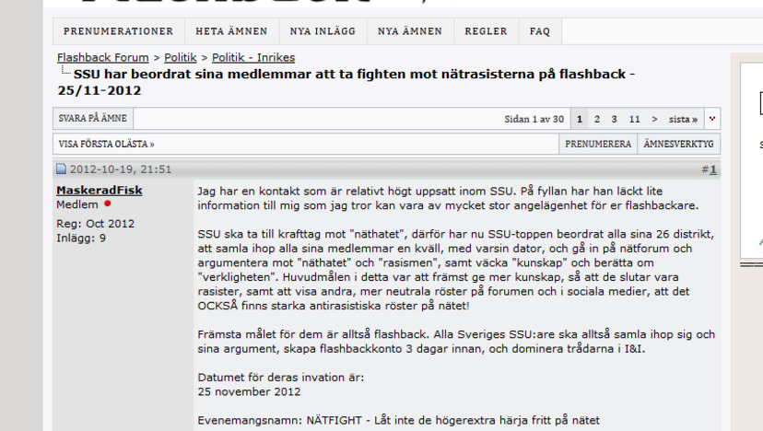Go to Nya inlägg
The width and height of the screenshot is (763, 431).
[x=323, y=31]
